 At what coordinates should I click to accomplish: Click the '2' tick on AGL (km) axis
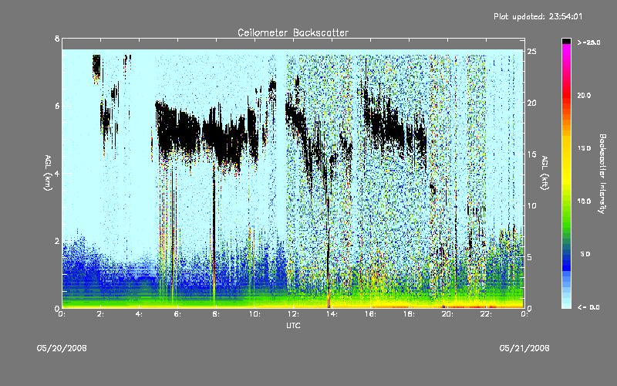57,241
